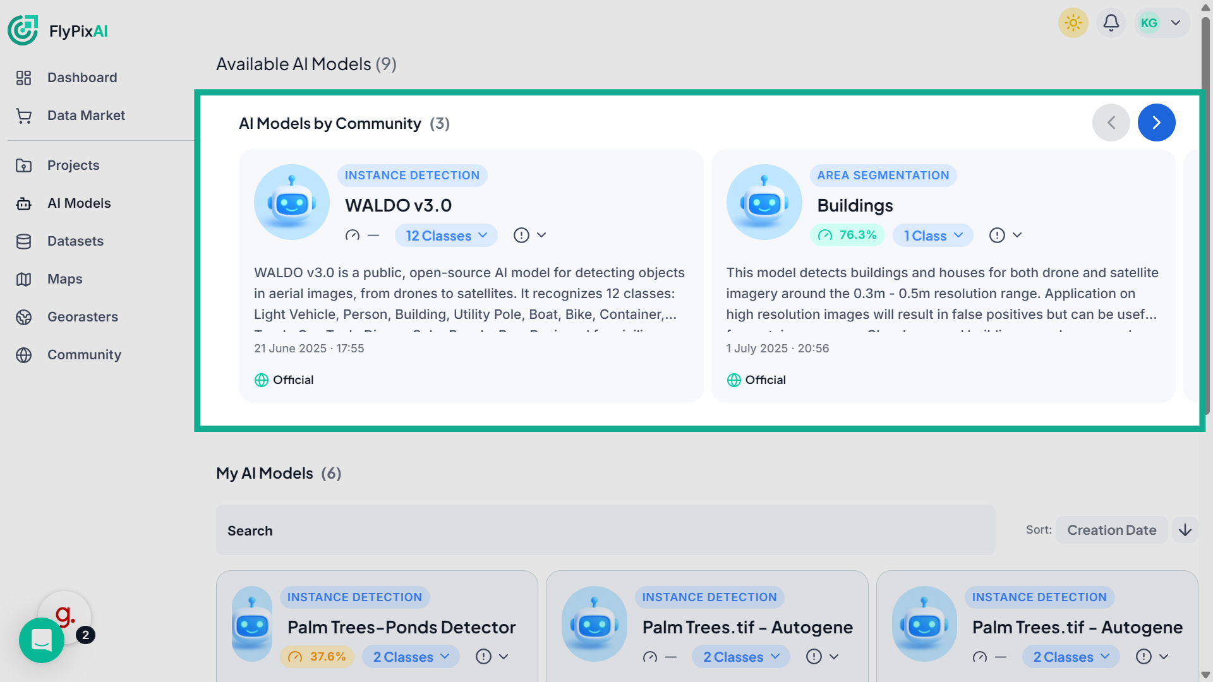Click the KG user avatar
Viewport: 1213px width, 682px height.
click(x=1149, y=23)
